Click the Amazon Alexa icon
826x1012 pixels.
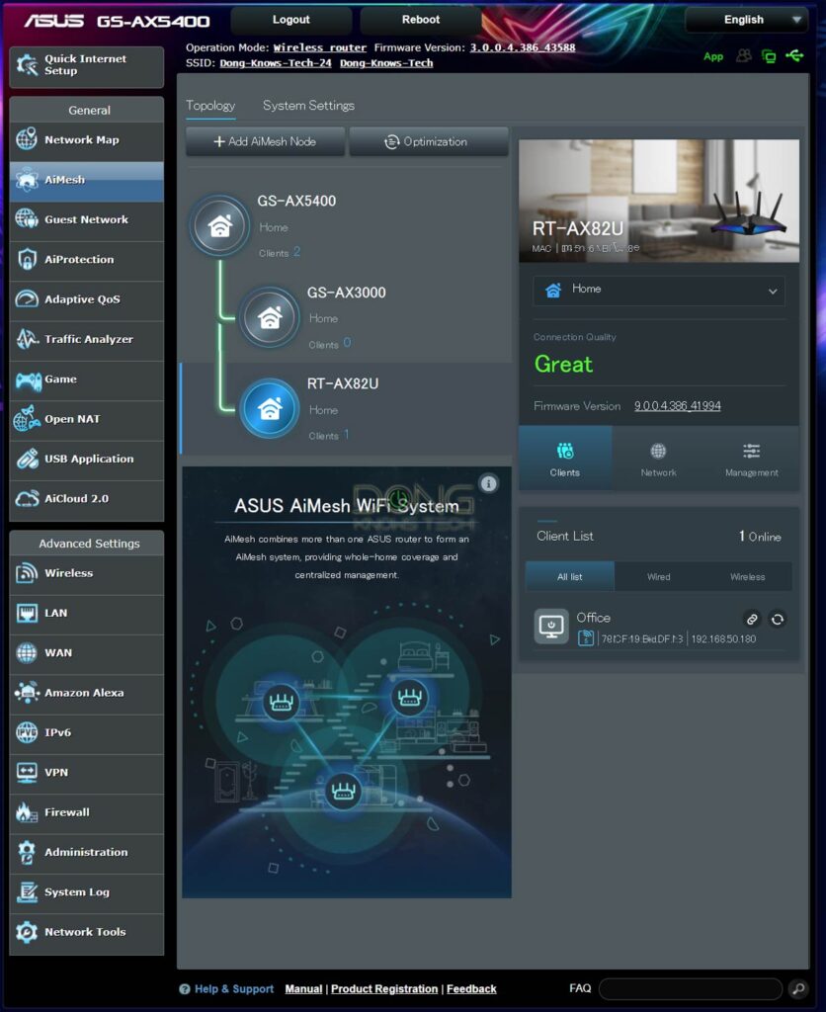27,693
